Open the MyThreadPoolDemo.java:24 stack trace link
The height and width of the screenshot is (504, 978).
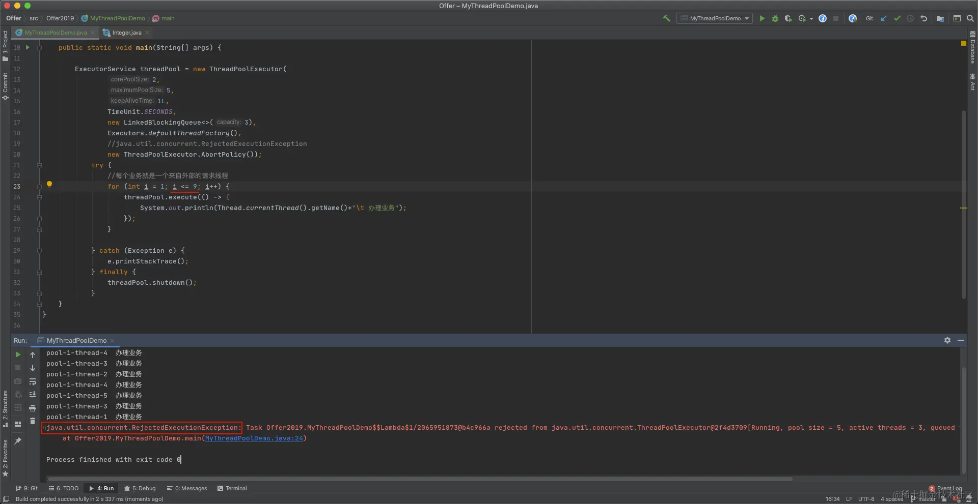pos(254,438)
